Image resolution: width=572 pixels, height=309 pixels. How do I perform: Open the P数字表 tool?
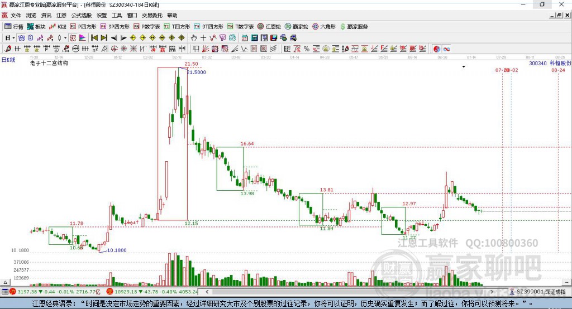pos(147,27)
